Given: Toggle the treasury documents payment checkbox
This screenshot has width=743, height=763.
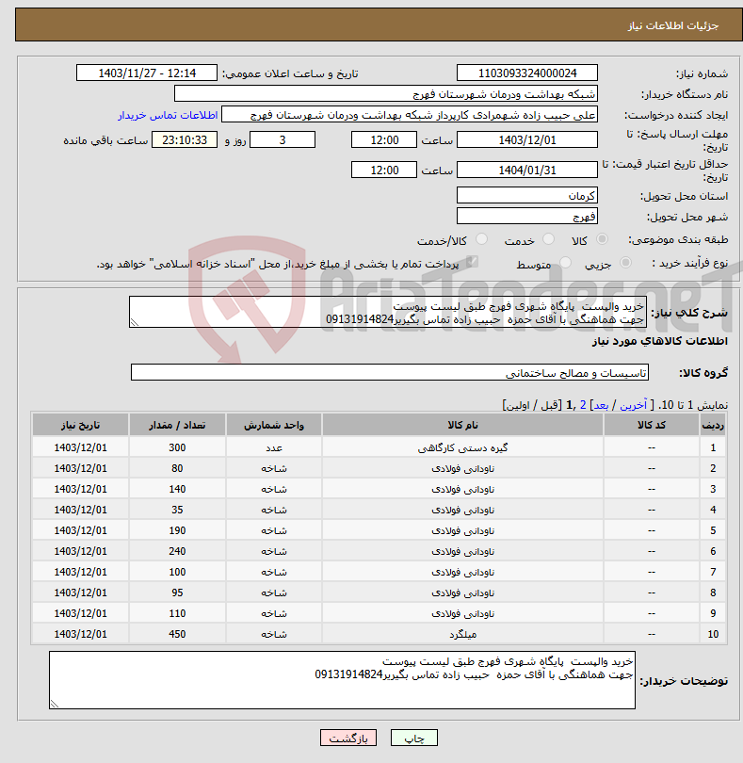Looking at the screenshot, I should click(471, 262).
